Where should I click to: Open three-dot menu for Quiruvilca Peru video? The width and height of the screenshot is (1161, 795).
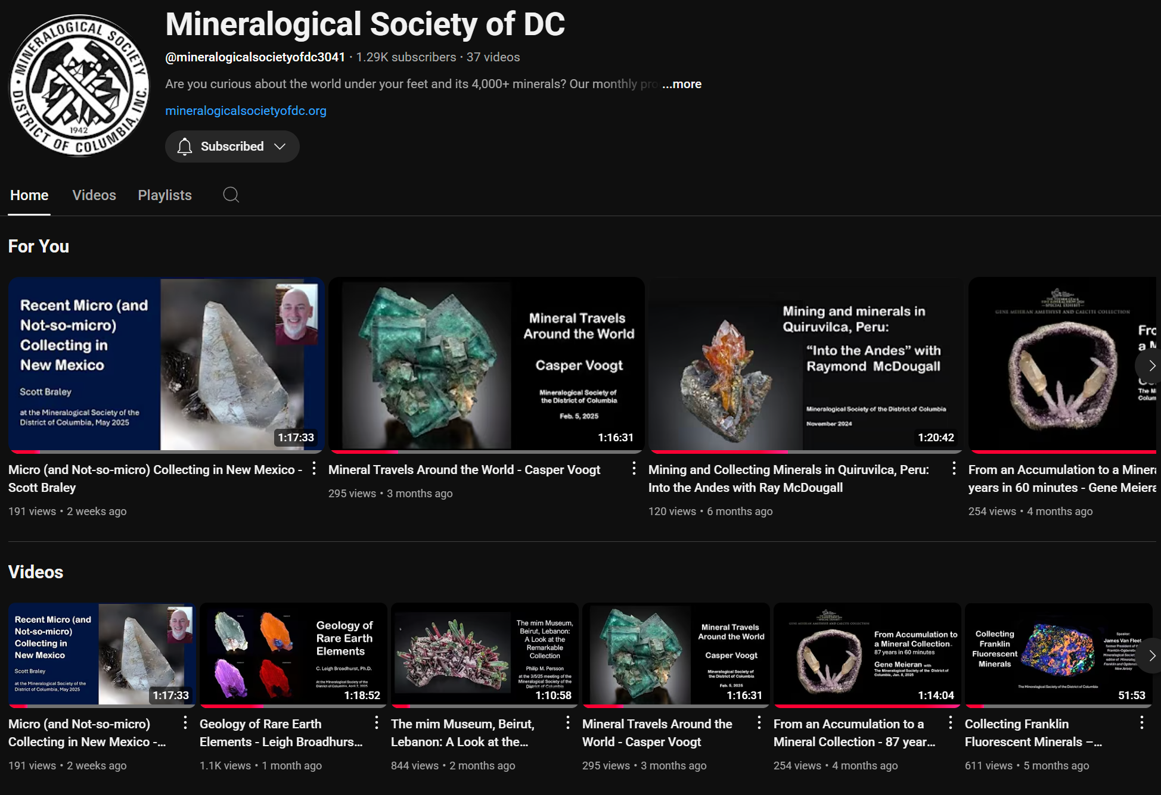(x=954, y=469)
